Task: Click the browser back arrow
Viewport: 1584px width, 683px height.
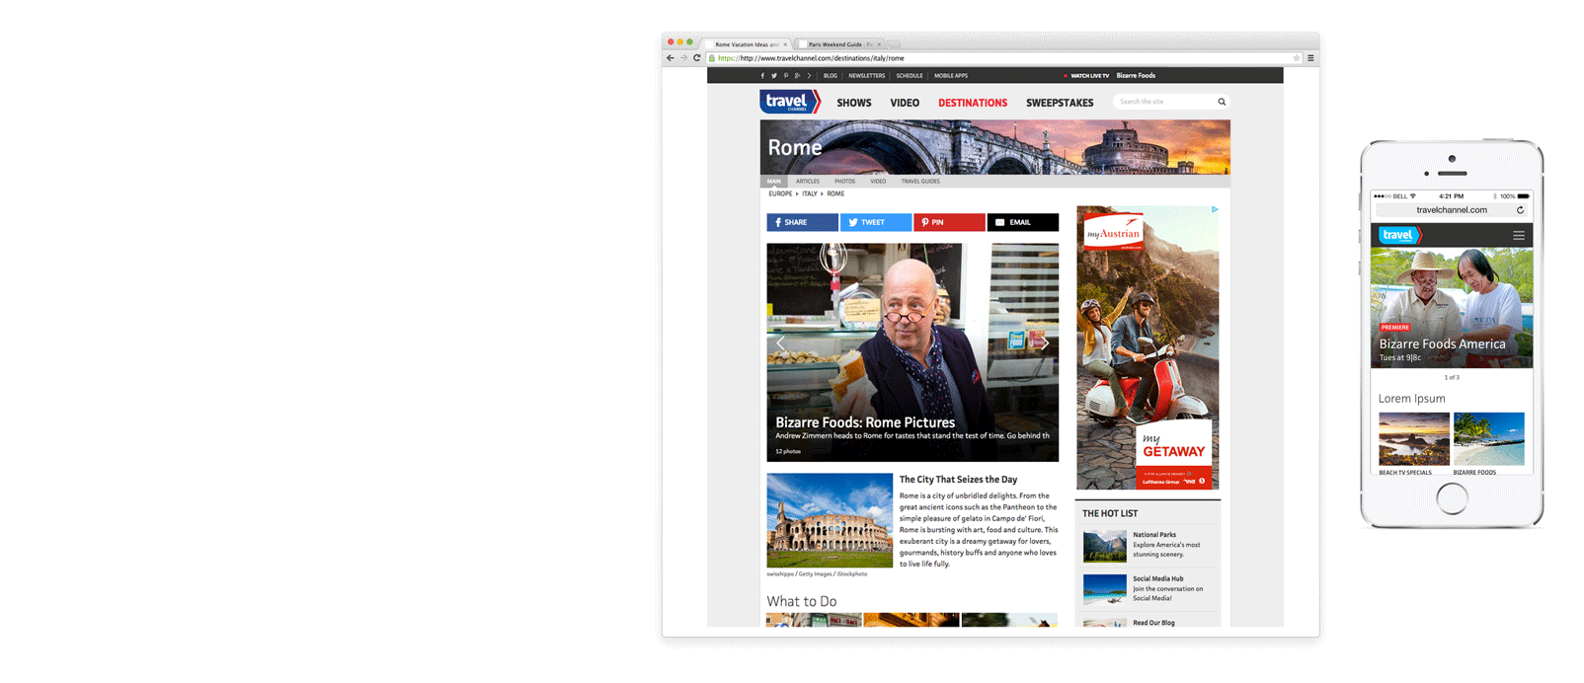Action: point(671,58)
